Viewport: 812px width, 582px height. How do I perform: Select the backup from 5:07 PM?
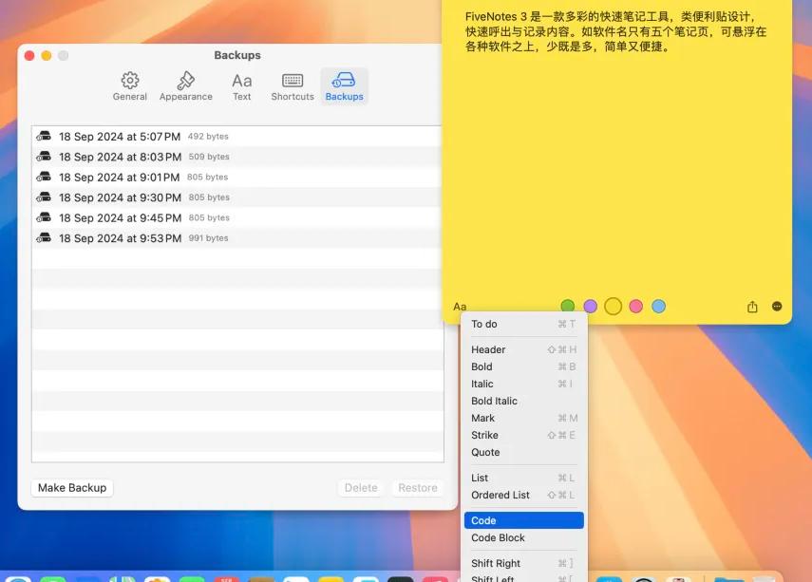pyautogui.click(x=119, y=137)
